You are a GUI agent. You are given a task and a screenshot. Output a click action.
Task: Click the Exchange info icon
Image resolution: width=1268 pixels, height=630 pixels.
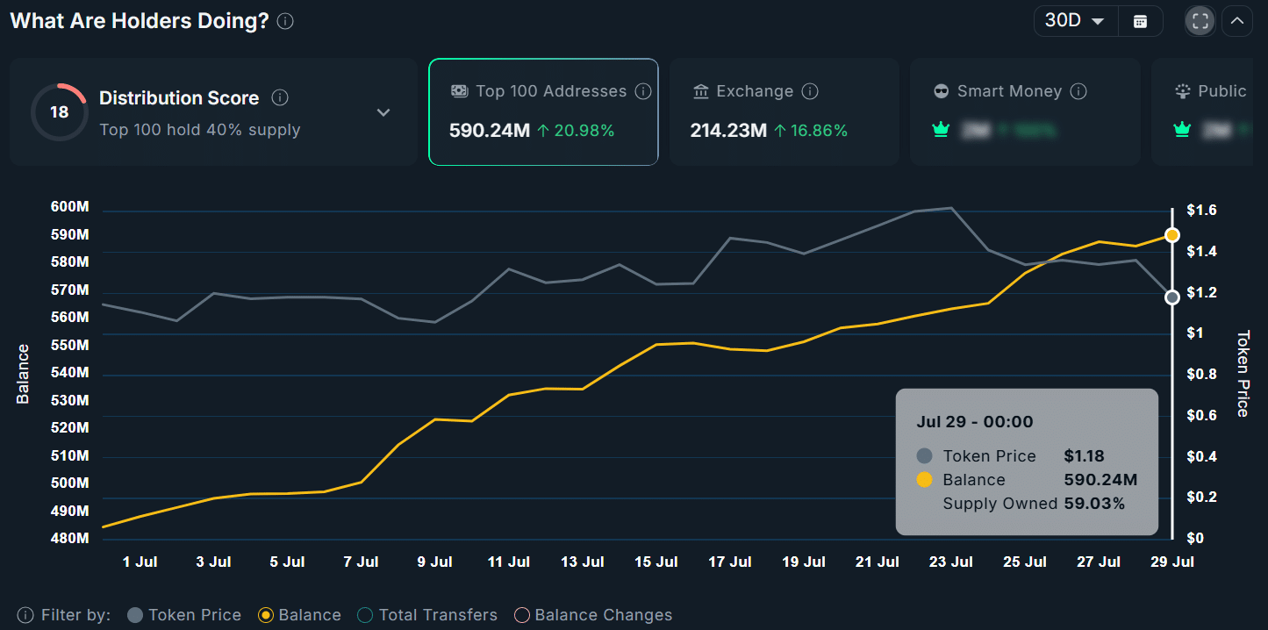coord(810,91)
